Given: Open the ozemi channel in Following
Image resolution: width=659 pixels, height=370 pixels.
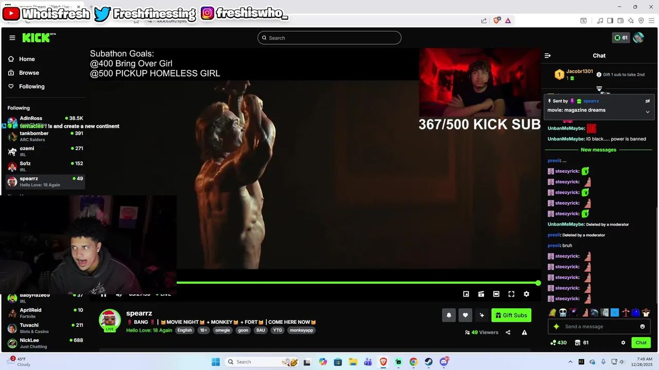Looking at the screenshot, I should pos(45,151).
